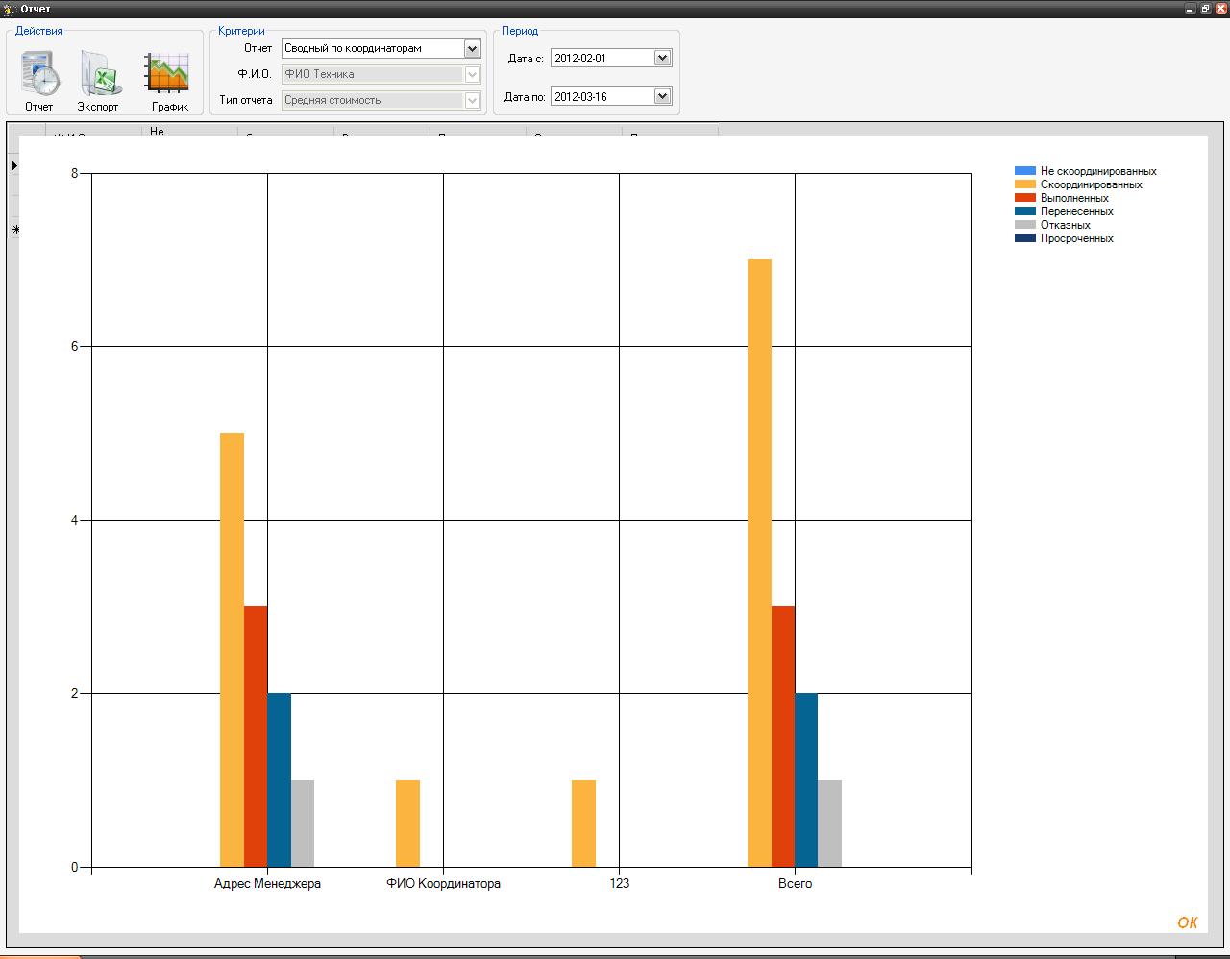Select the 'Отказных' legend label
Viewport: 1230px width, 959px height.
coord(1065,225)
